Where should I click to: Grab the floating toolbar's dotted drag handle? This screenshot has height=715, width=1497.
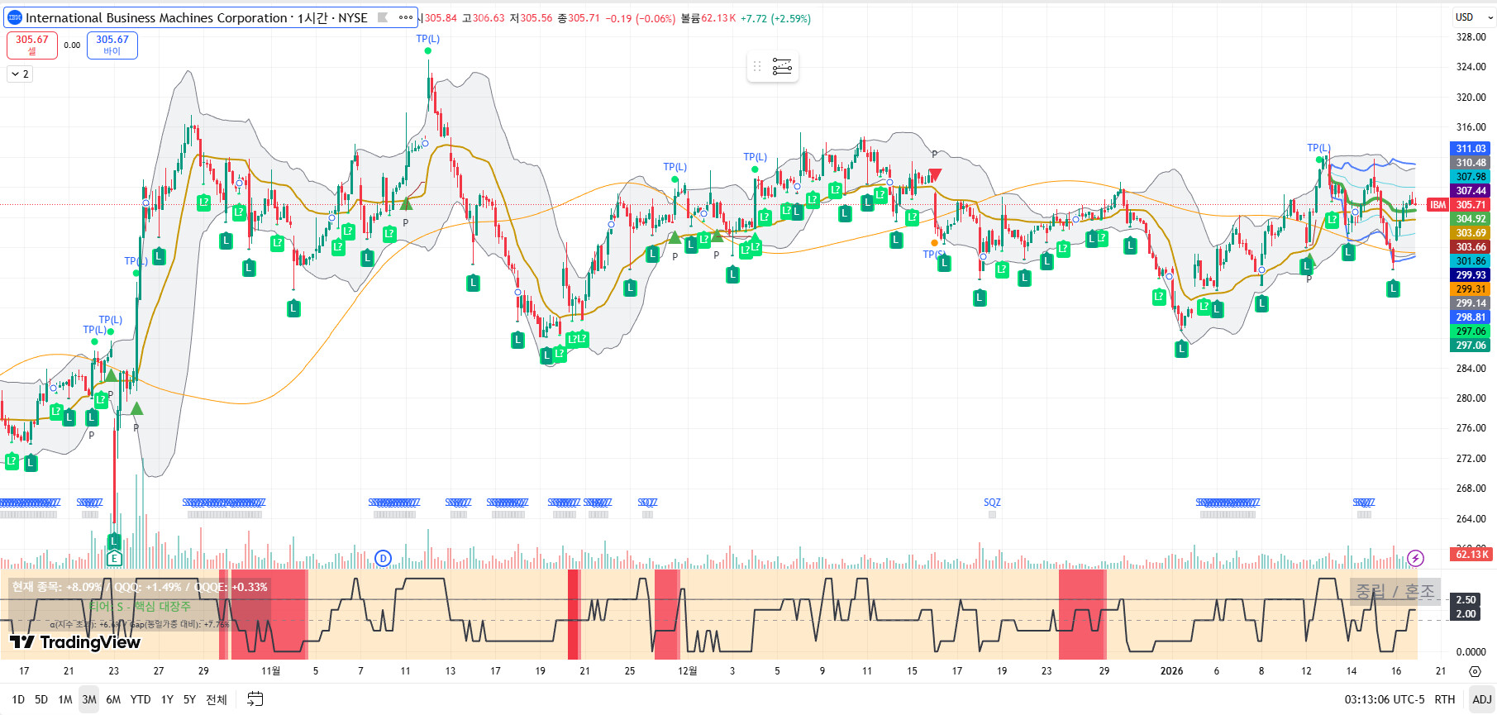click(757, 66)
